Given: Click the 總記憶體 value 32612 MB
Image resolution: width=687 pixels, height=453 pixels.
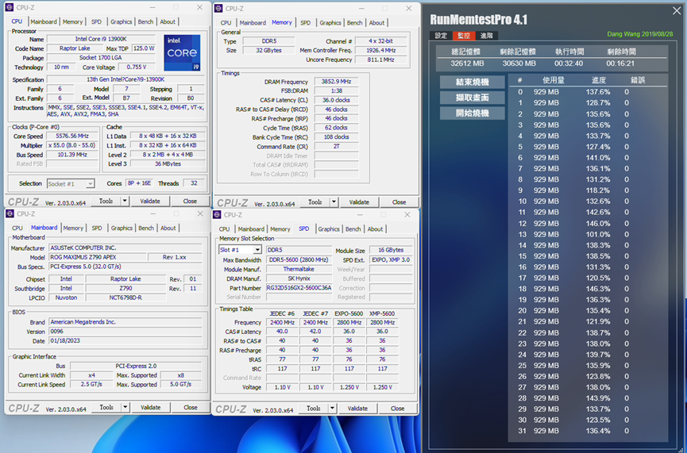Looking at the screenshot, I should click(467, 63).
